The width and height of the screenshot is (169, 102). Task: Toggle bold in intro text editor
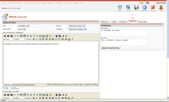coord(34,39)
